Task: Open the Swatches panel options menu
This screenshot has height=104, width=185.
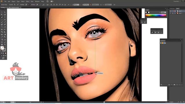Action: 182,41
